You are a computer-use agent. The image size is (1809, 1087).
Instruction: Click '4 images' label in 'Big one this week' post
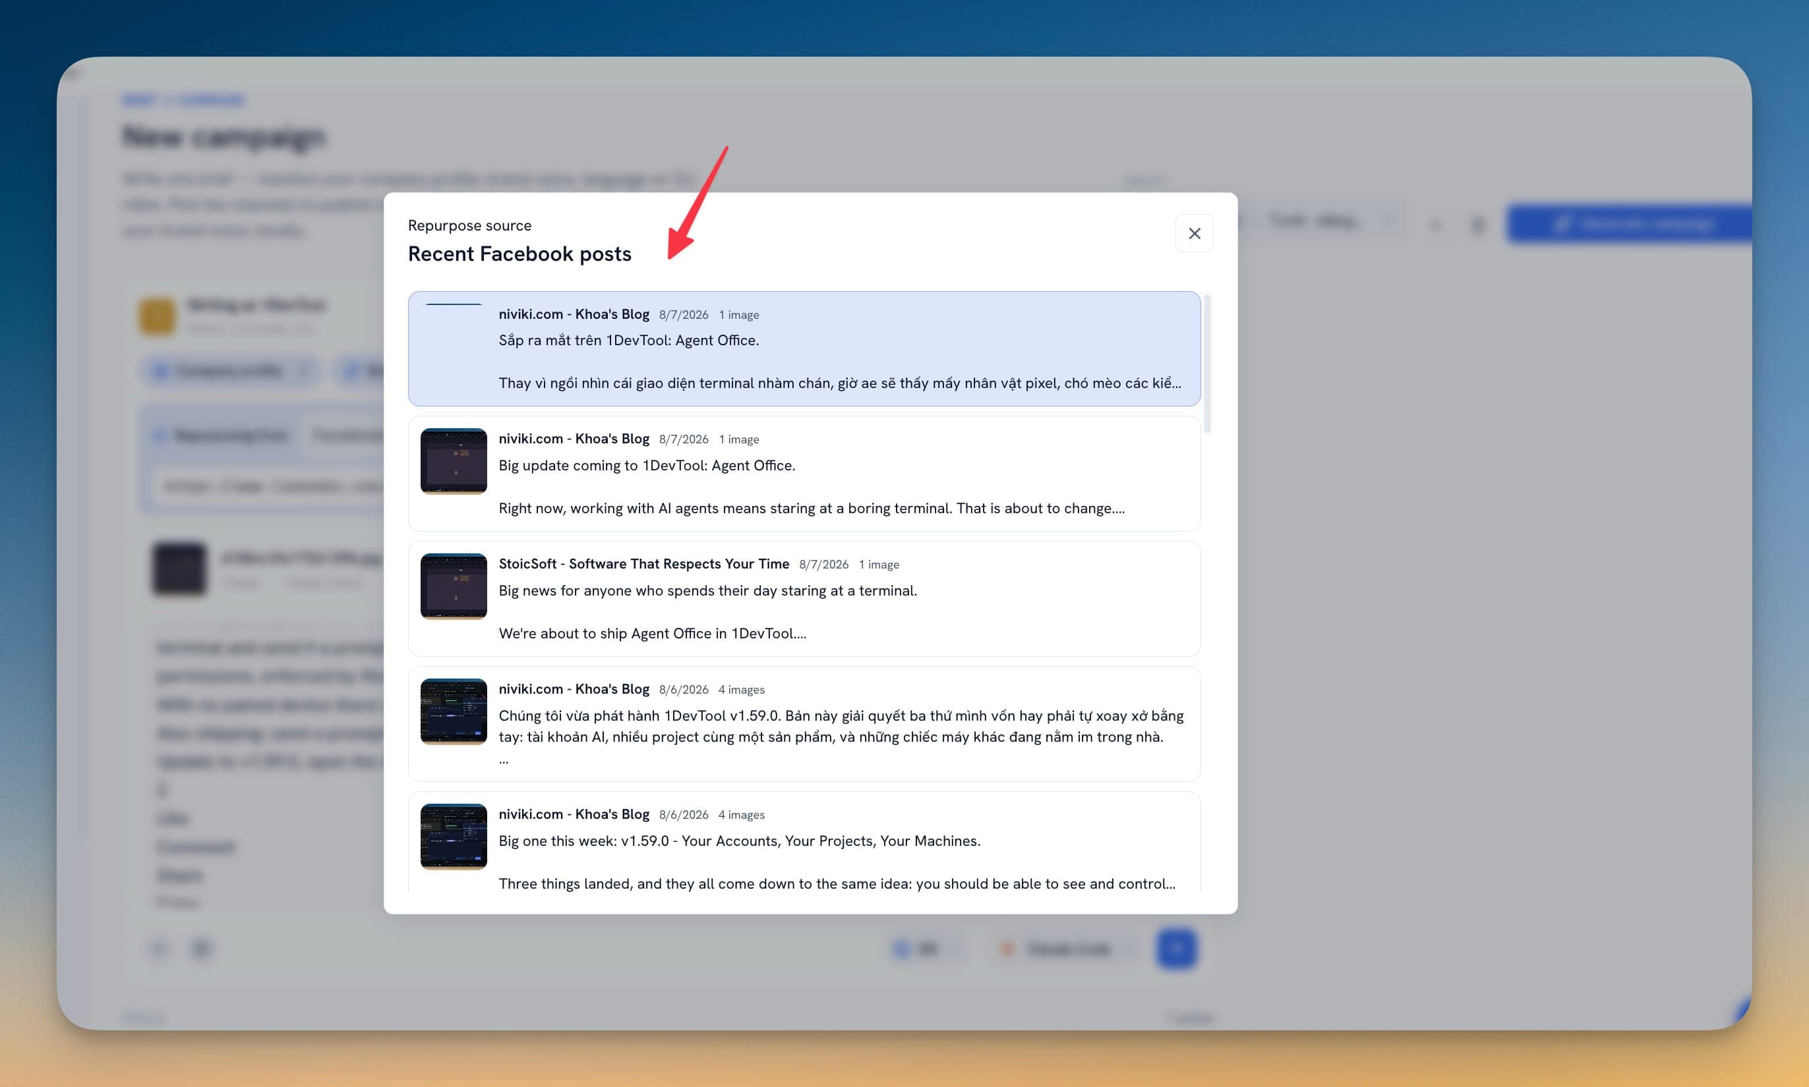741,816
